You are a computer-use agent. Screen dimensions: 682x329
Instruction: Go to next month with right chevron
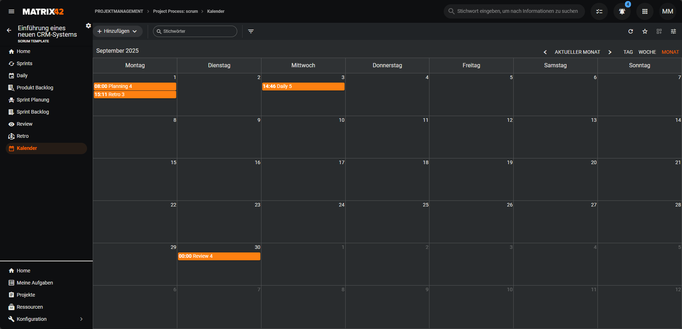point(610,52)
